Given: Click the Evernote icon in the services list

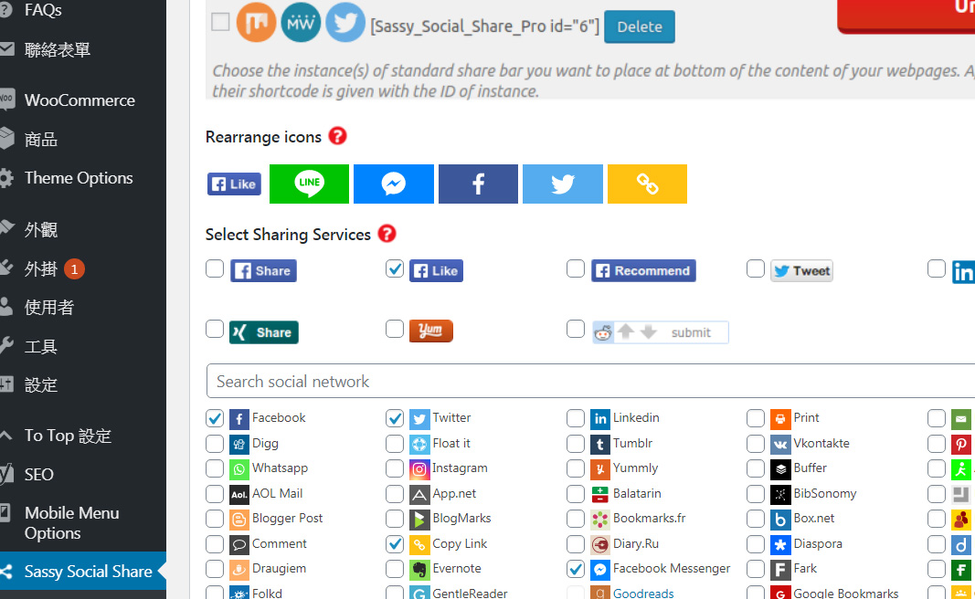Looking at the screenshot, I should [419, 569].
